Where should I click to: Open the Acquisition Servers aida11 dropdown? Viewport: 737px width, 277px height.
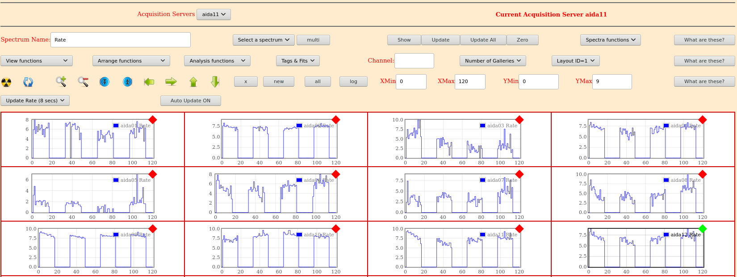(214, 14)
